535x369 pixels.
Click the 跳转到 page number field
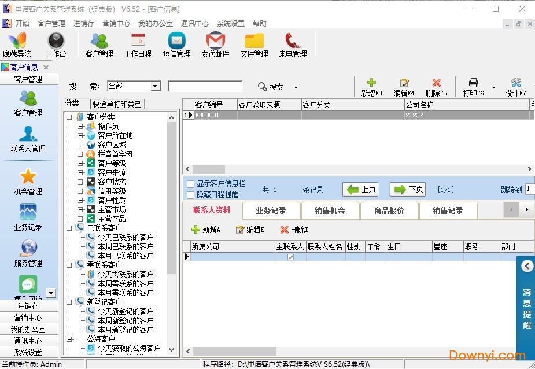pos(529,188)
